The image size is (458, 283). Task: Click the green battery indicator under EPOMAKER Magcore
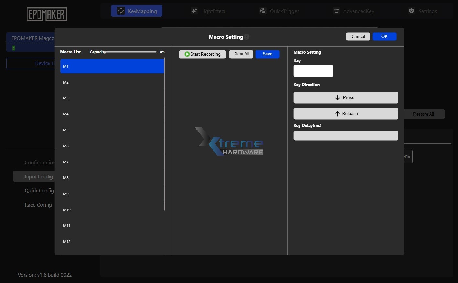point(13,48)
